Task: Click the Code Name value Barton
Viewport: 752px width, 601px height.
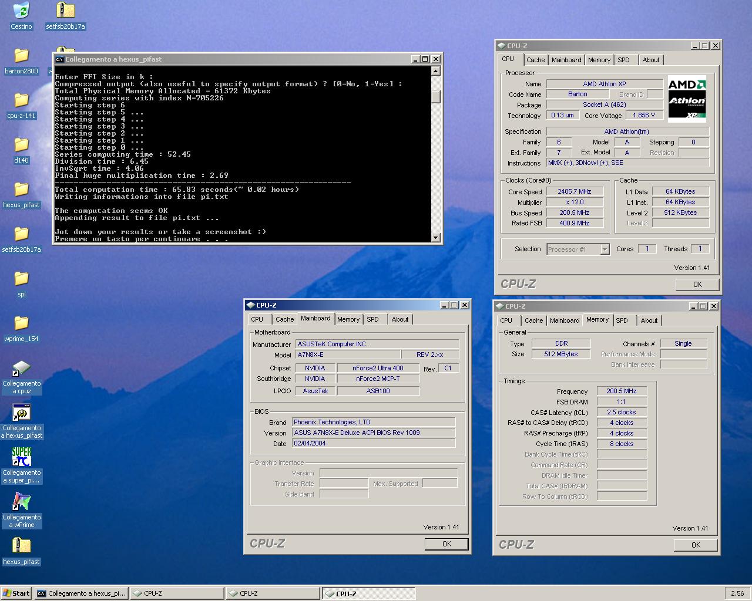Action: coord(578,94)
